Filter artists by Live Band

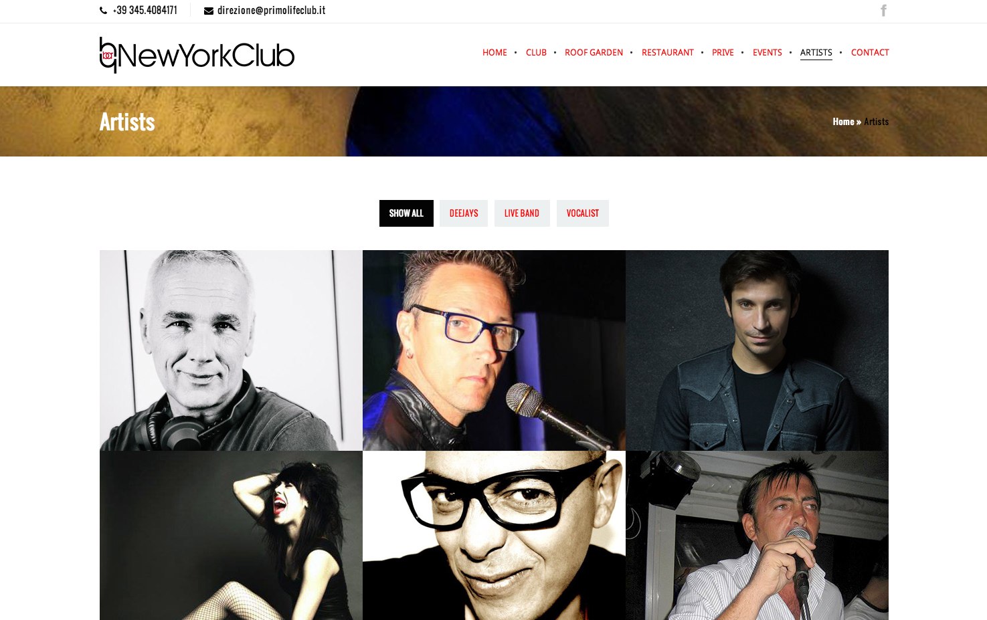point(522,213)
